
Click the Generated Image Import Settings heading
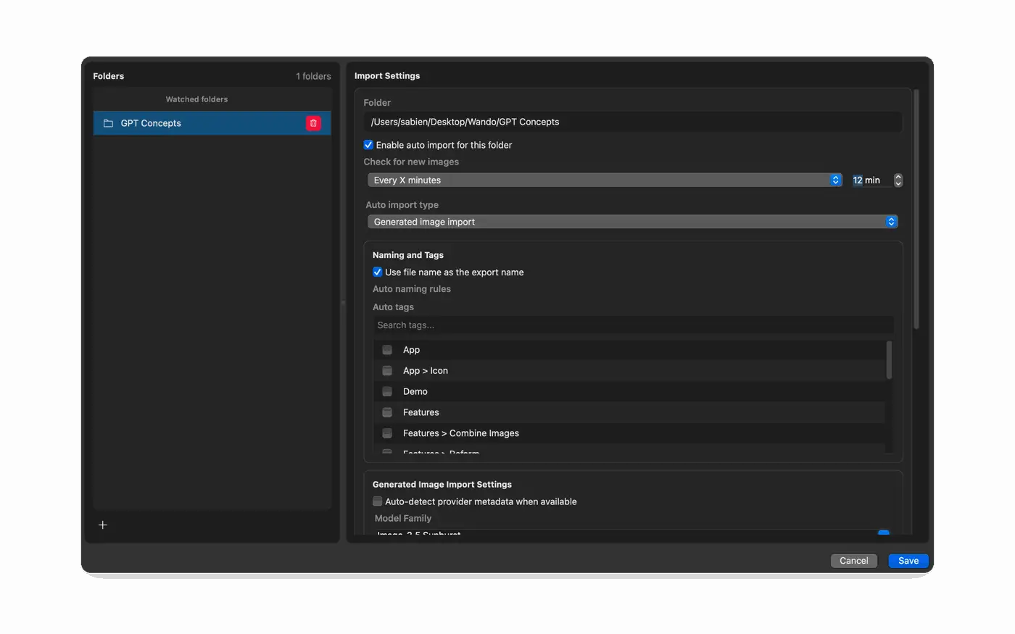[x=442, y=485]
